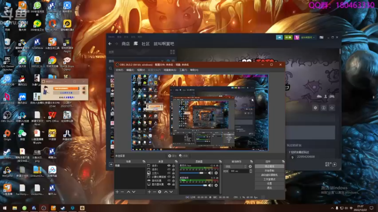Click the OBS preview canvas
378x212 pixels.
point(199,113)
